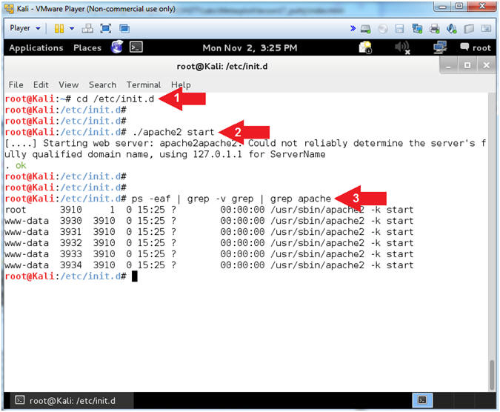Enter VMware full screen mode

tap(105, 29)
